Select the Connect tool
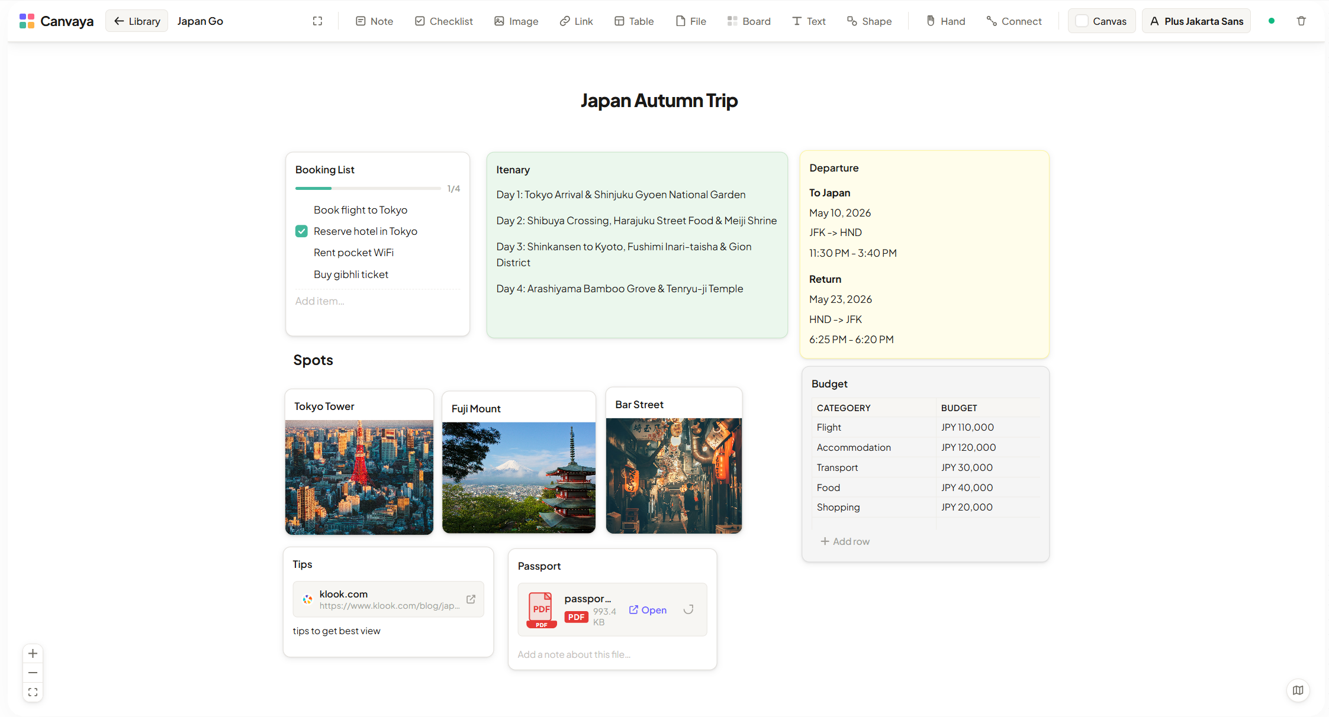 [1014, 21]
